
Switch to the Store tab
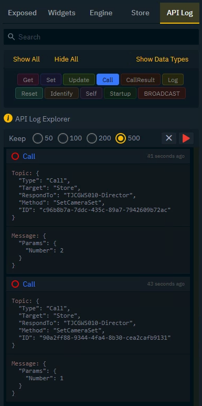pos(140,13)
